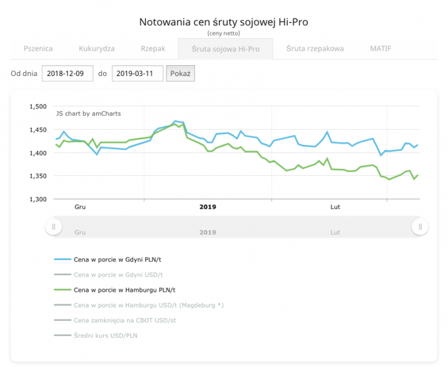
Task: Enable the Hamburgu USD/t (Magdeburg) series
Action: pyautogui.click(x=148, y=305)
